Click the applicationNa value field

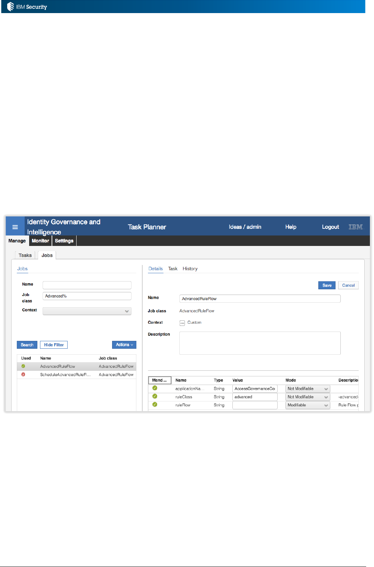[255, 389]
